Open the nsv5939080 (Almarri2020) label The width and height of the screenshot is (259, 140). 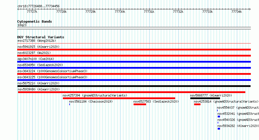coord(39,89)
